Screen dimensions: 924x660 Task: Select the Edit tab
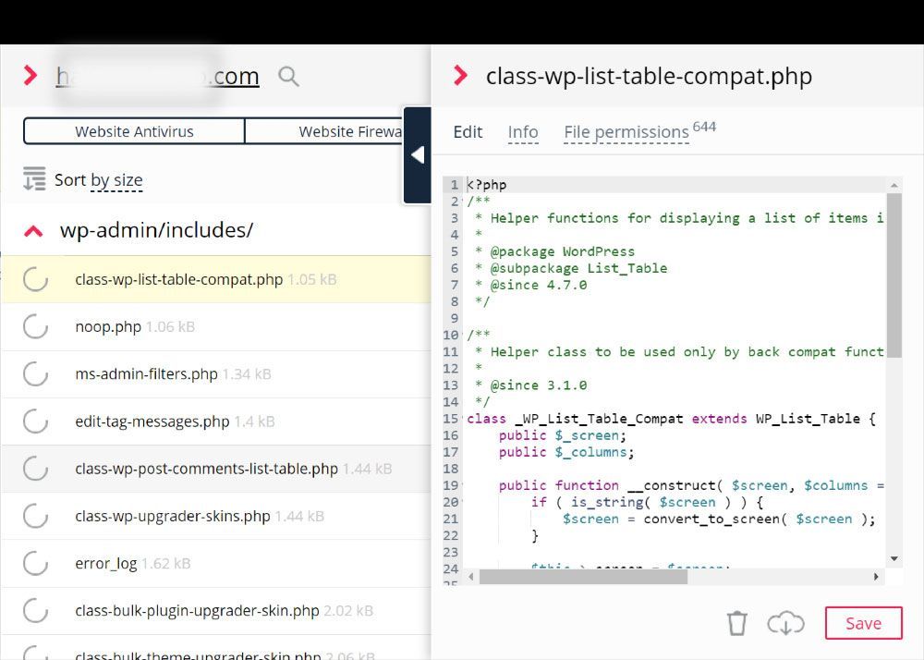[468, 132]
